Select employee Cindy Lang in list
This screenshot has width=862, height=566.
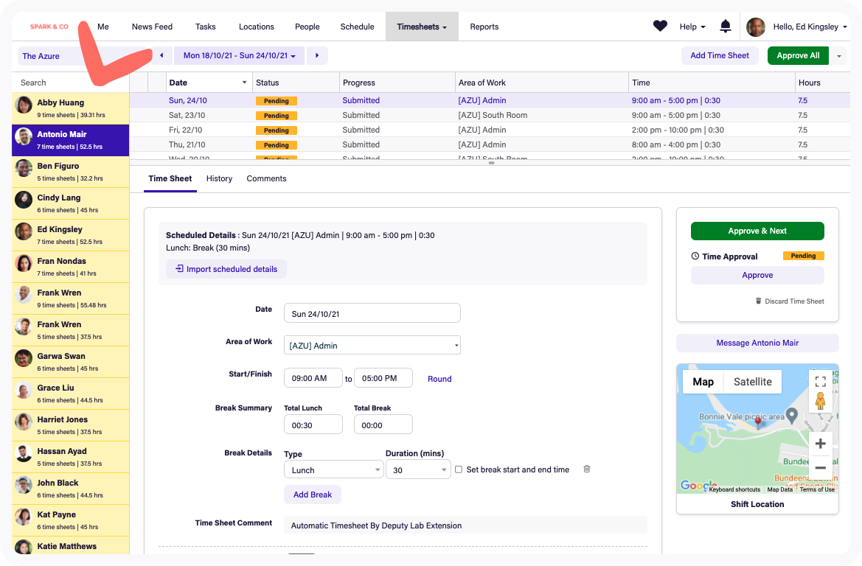tap(70, 203)
